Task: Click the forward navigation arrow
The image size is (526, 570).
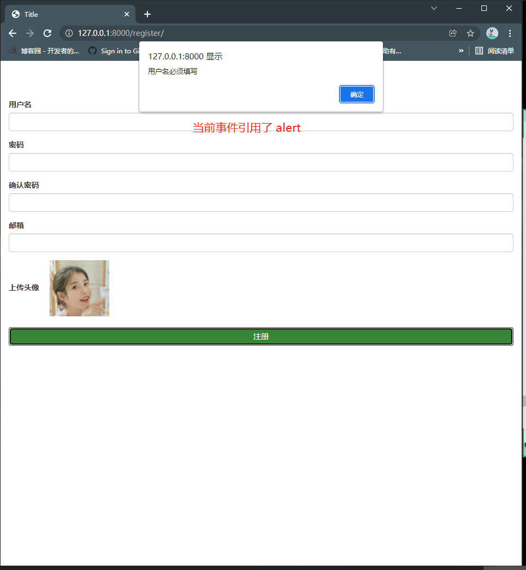Action: click(x=30, y=33)
